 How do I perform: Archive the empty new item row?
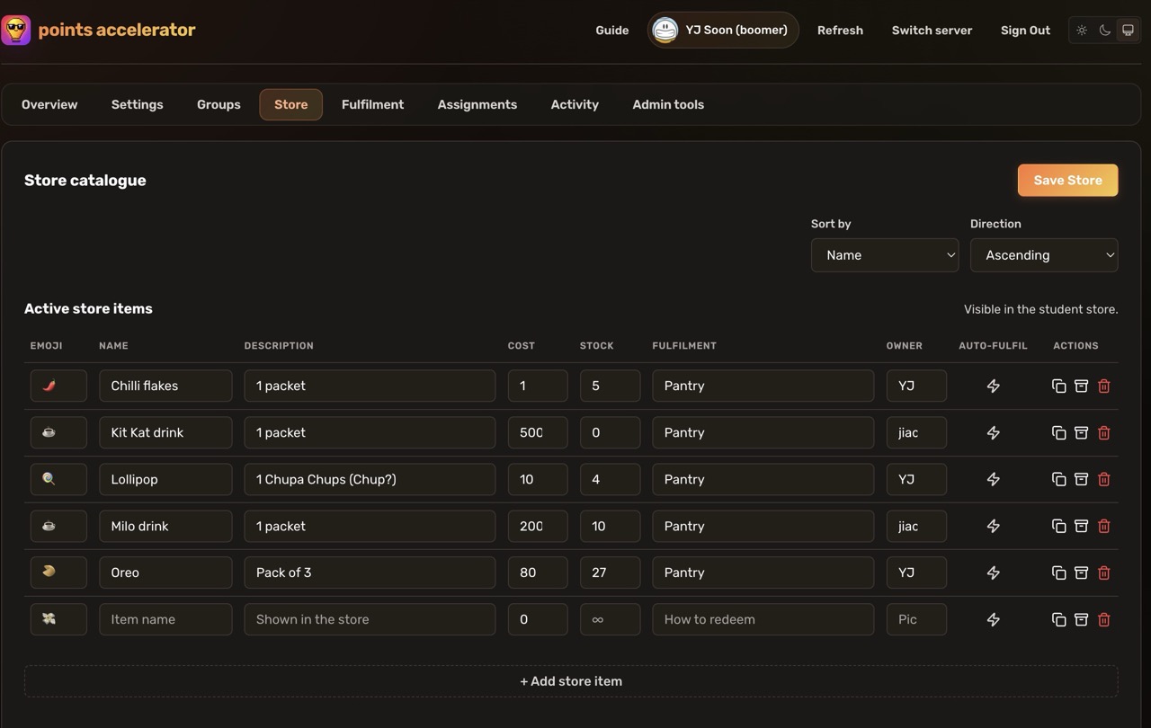pos(1081,619)
